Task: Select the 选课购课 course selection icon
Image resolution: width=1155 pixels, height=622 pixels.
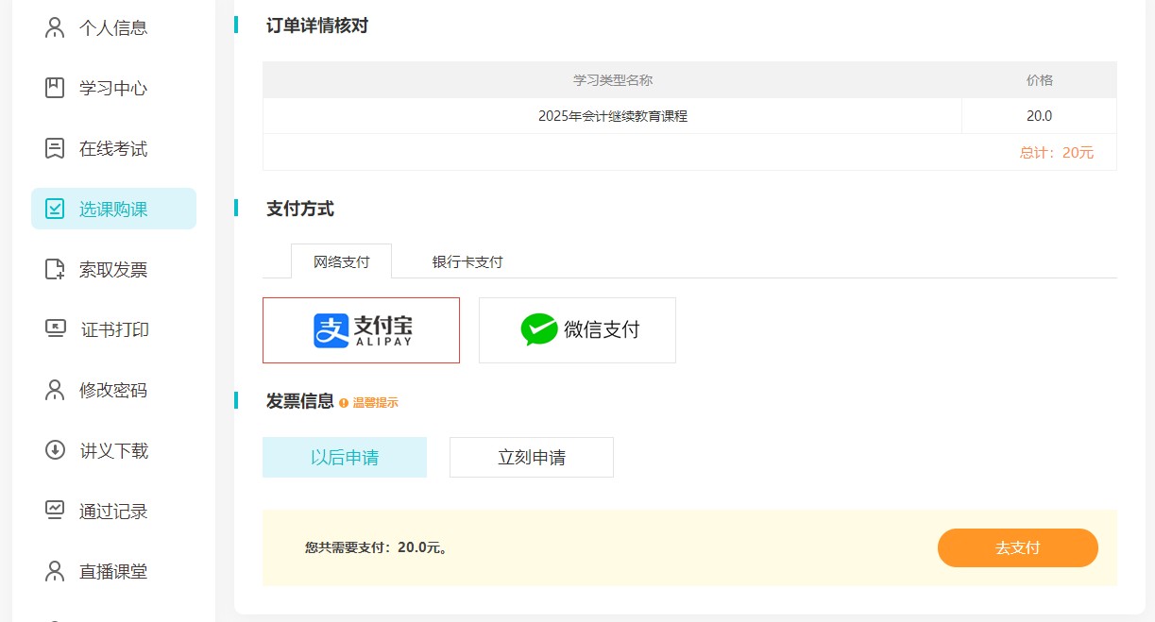Action: (55, 209)
